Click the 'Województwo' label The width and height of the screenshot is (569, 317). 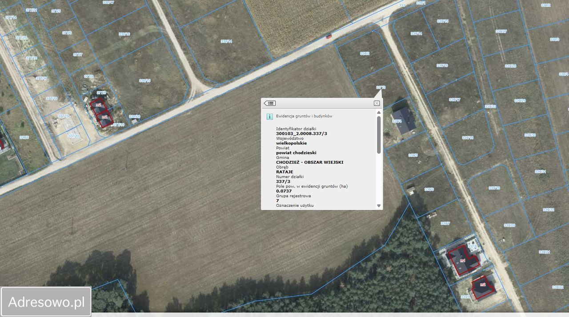point(289,138)
